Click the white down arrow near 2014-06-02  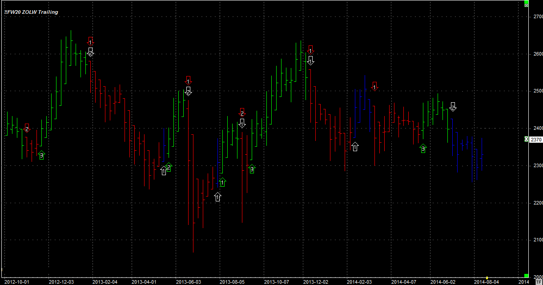pos(453,107)
